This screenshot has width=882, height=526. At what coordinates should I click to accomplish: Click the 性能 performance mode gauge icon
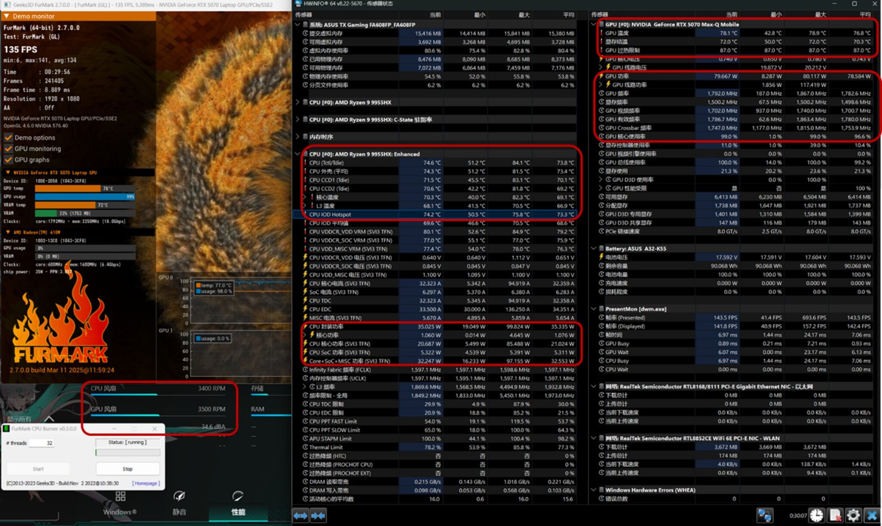238,496
